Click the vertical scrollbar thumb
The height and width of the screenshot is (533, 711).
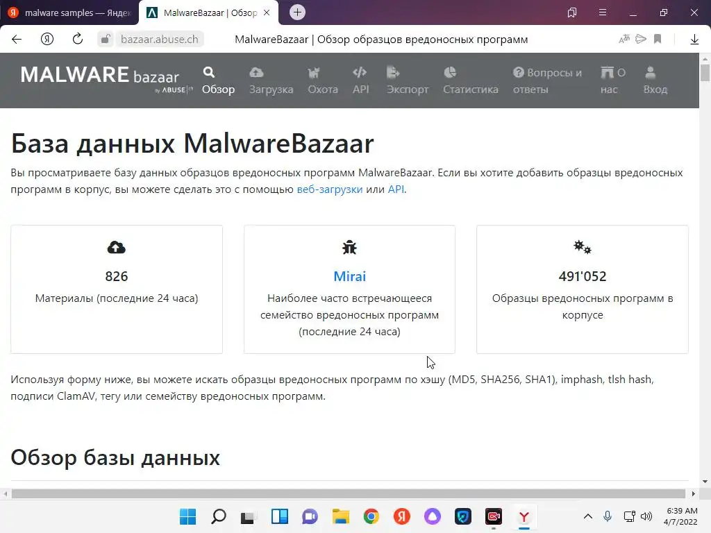coord(705,72)
